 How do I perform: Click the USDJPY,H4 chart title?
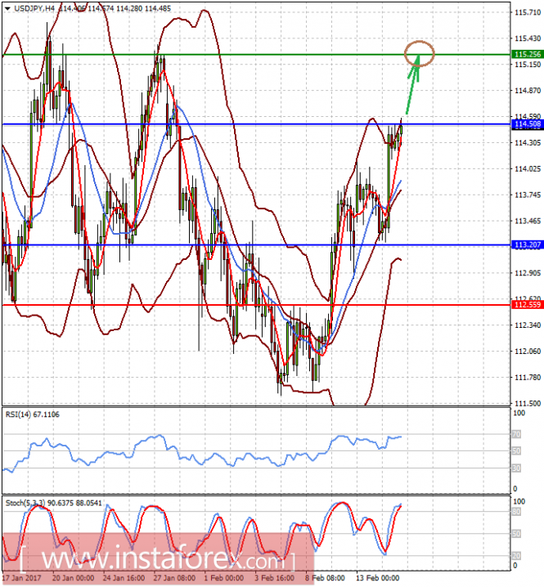pos(34,8)
